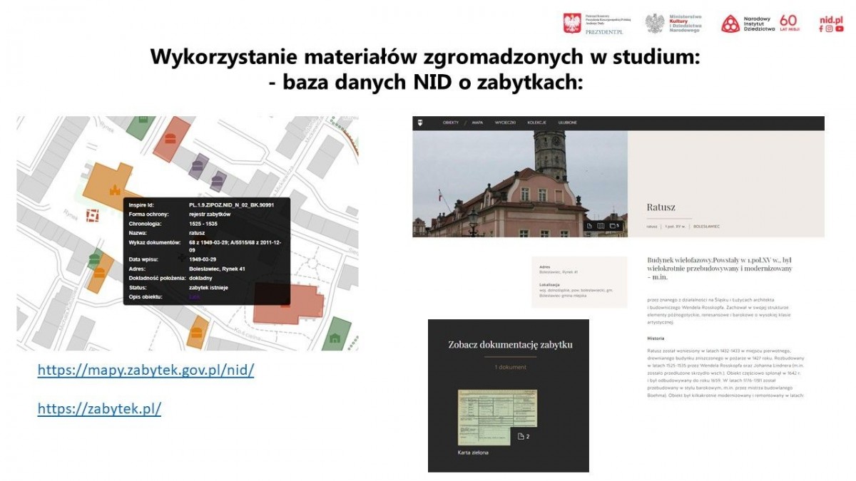
Task: Select the Narodowy Instytut Dziedzictwa triangular logo
Action: [730, 21]
